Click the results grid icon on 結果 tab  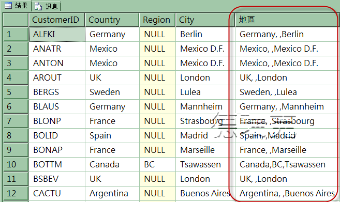[x=8, y=5]
